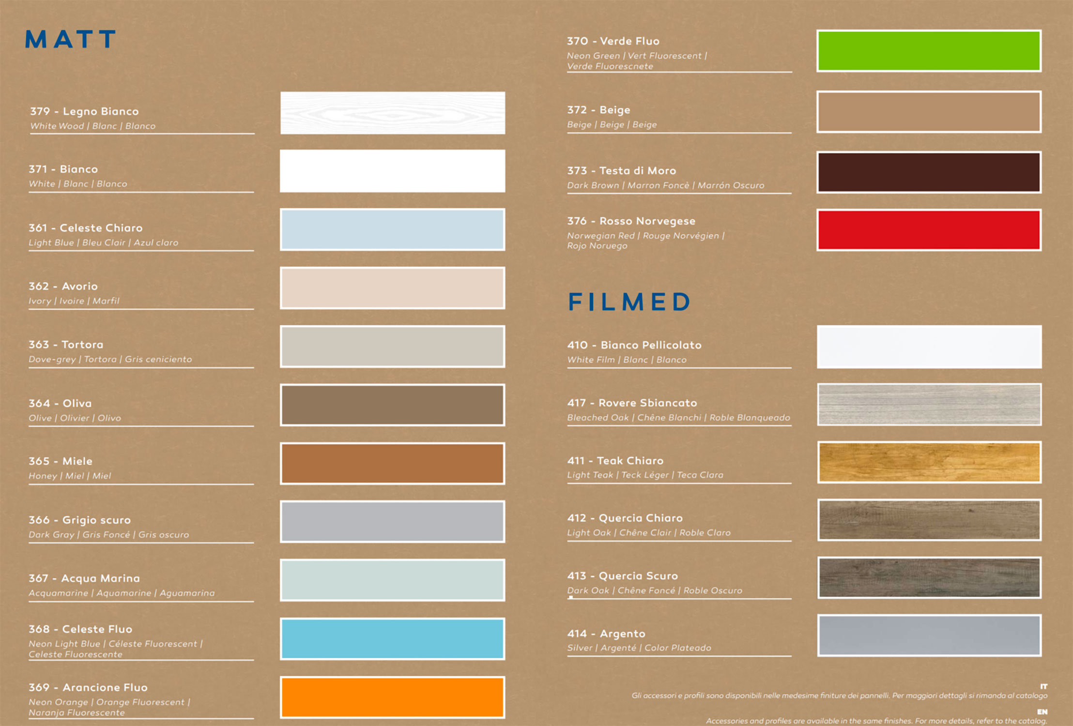Image resolution: width=1073 pixels, height=726 pixels.
Task: Click the '363 - Tortora' label
Action: click(x=66, y=345)
